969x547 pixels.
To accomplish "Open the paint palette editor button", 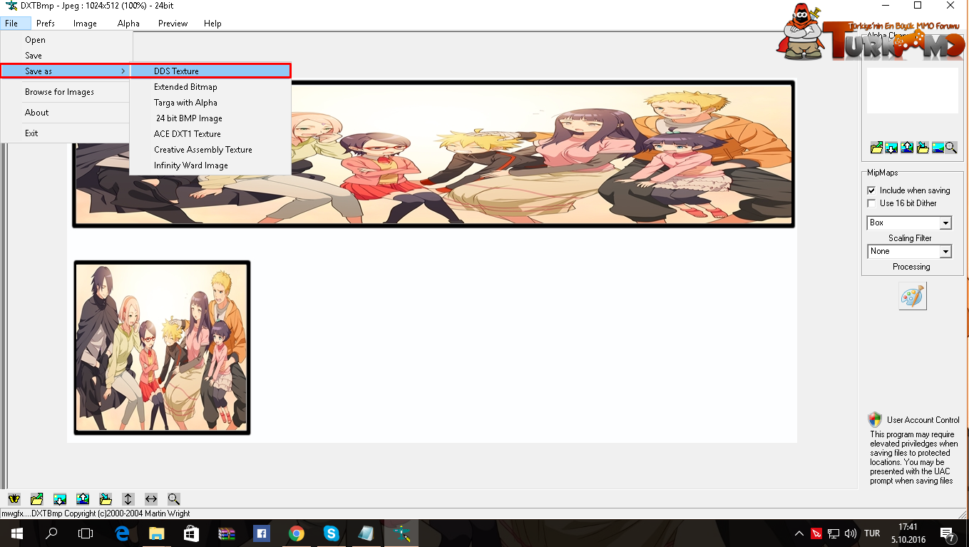I will [x=912, y=297].
